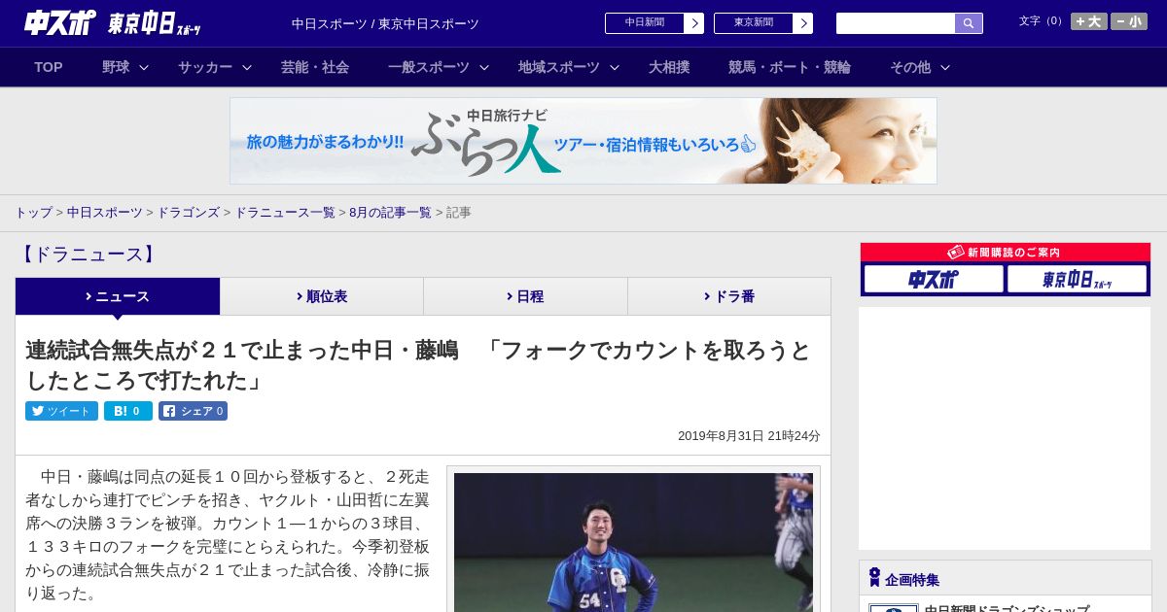The width and height of the screenshot is (1167, 612).
Task: Click the article date 2019年8月31日 21時24分
Action: click(x=749, y=436)
